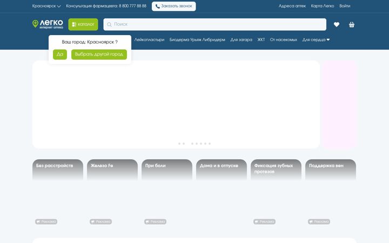The image size is (389, 243).
Task: Focus the Поиск search field
Action: tap(215, 24)
